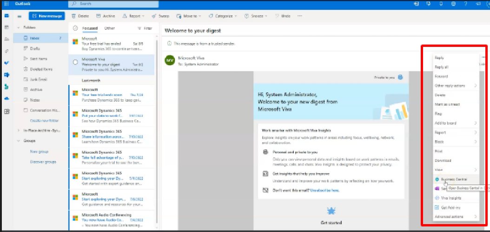Open Calendar from the left app rail
The height and width of the screenshot is (232, 490).
(x=7, y=27)
